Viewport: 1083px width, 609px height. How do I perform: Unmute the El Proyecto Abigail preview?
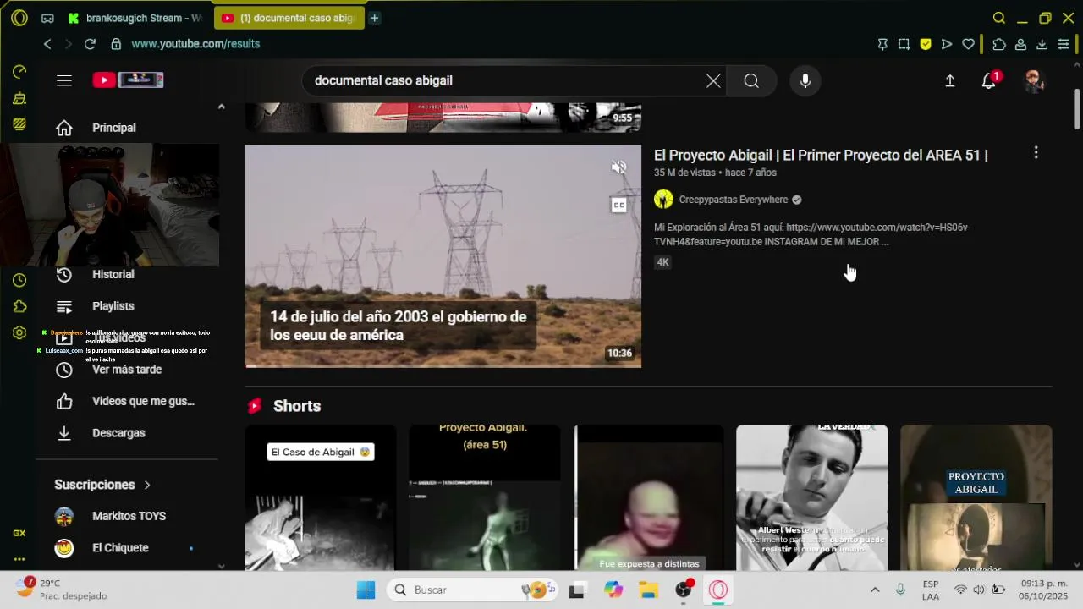click(619, 167)
